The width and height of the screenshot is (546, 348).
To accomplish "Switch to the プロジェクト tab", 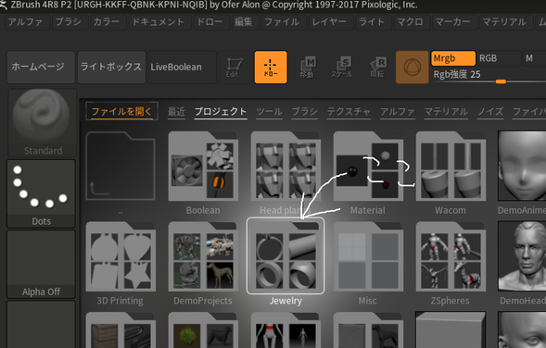I will [221, 112].
